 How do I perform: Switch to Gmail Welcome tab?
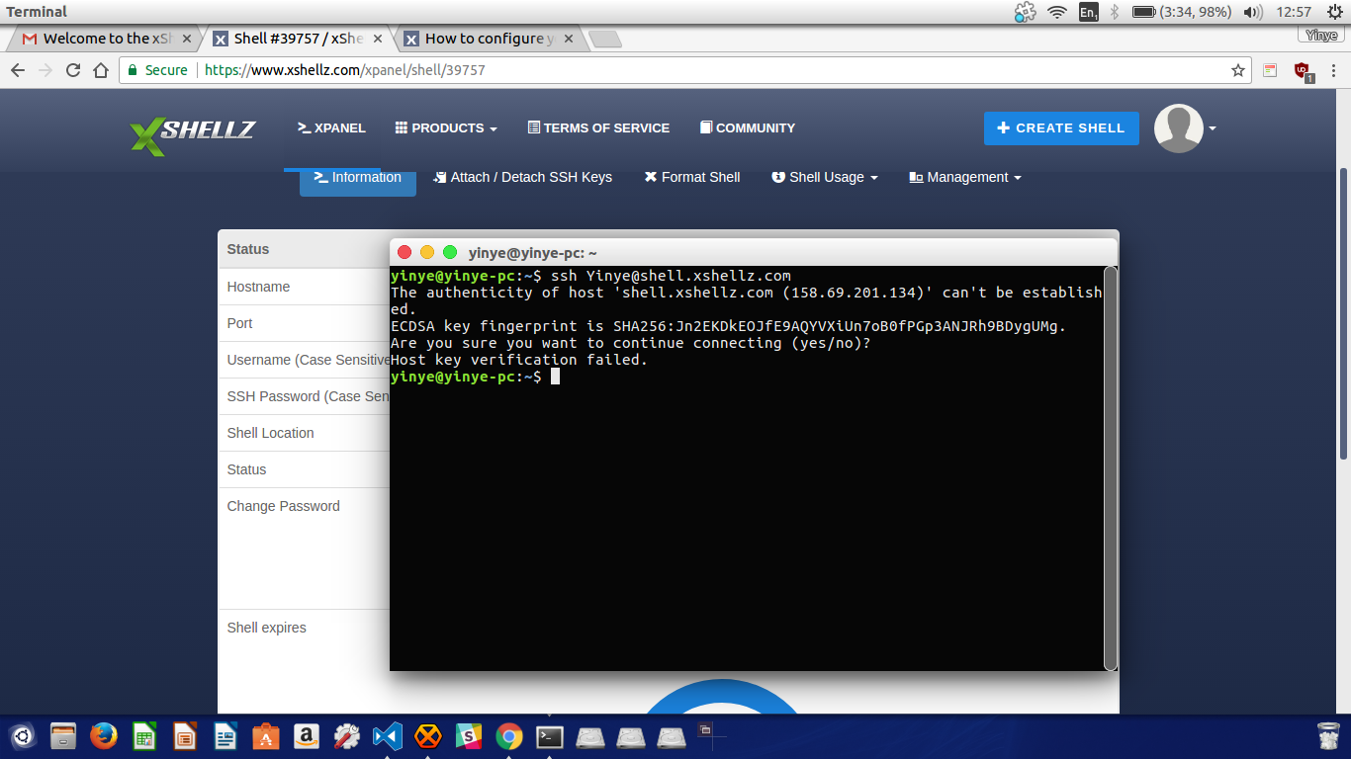point(104,39)
